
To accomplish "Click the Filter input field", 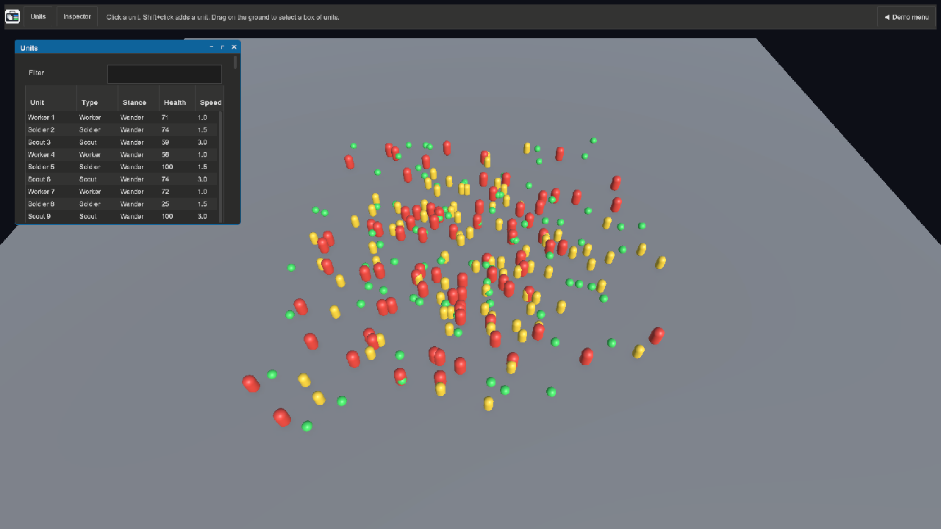I will [x=165, y=73].
